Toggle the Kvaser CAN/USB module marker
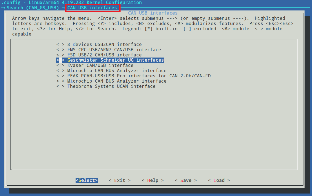This screenshot has width=312, height=196. [x=60, y=65]
